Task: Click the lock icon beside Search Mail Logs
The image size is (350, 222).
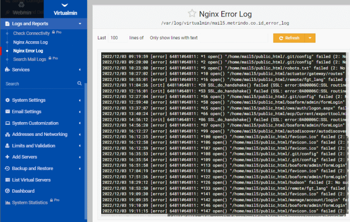Action: click(50, 58)
